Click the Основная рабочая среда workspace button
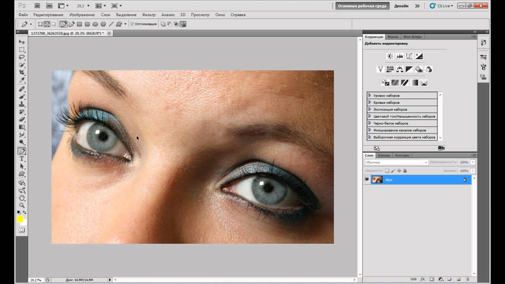Image resolution: width=505 pixels, height=284 pixels. (x=362, y=6)
